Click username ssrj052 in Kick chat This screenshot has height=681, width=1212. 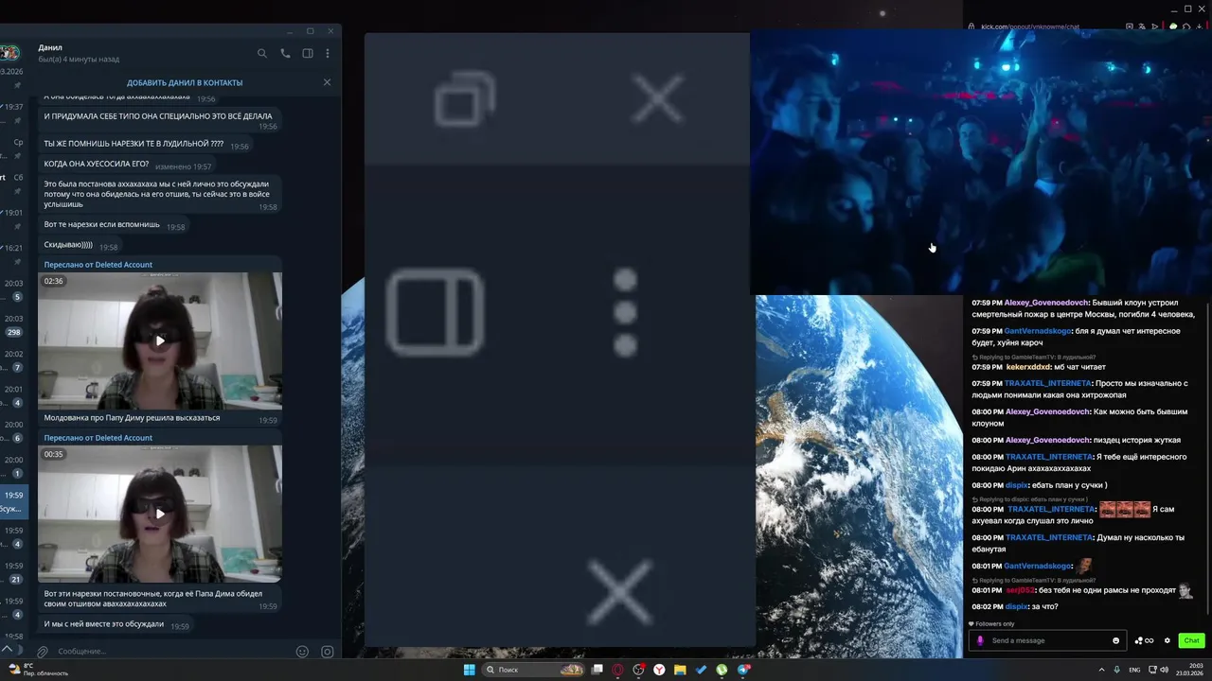(1019, 589)
